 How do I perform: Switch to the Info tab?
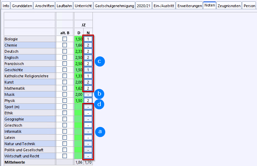pyautogui.click(x=6, y=6)
